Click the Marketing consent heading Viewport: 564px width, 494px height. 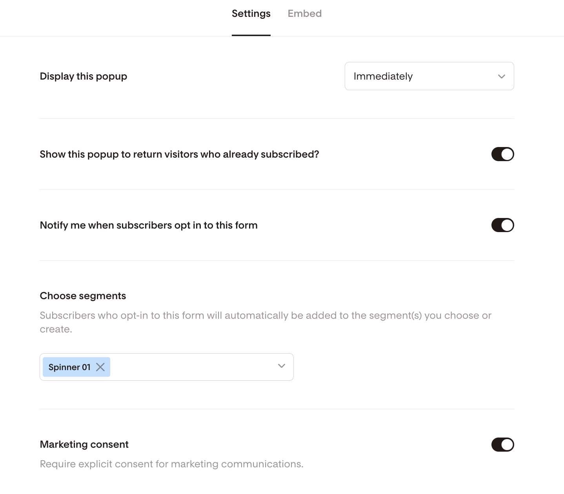click(84, 445)
